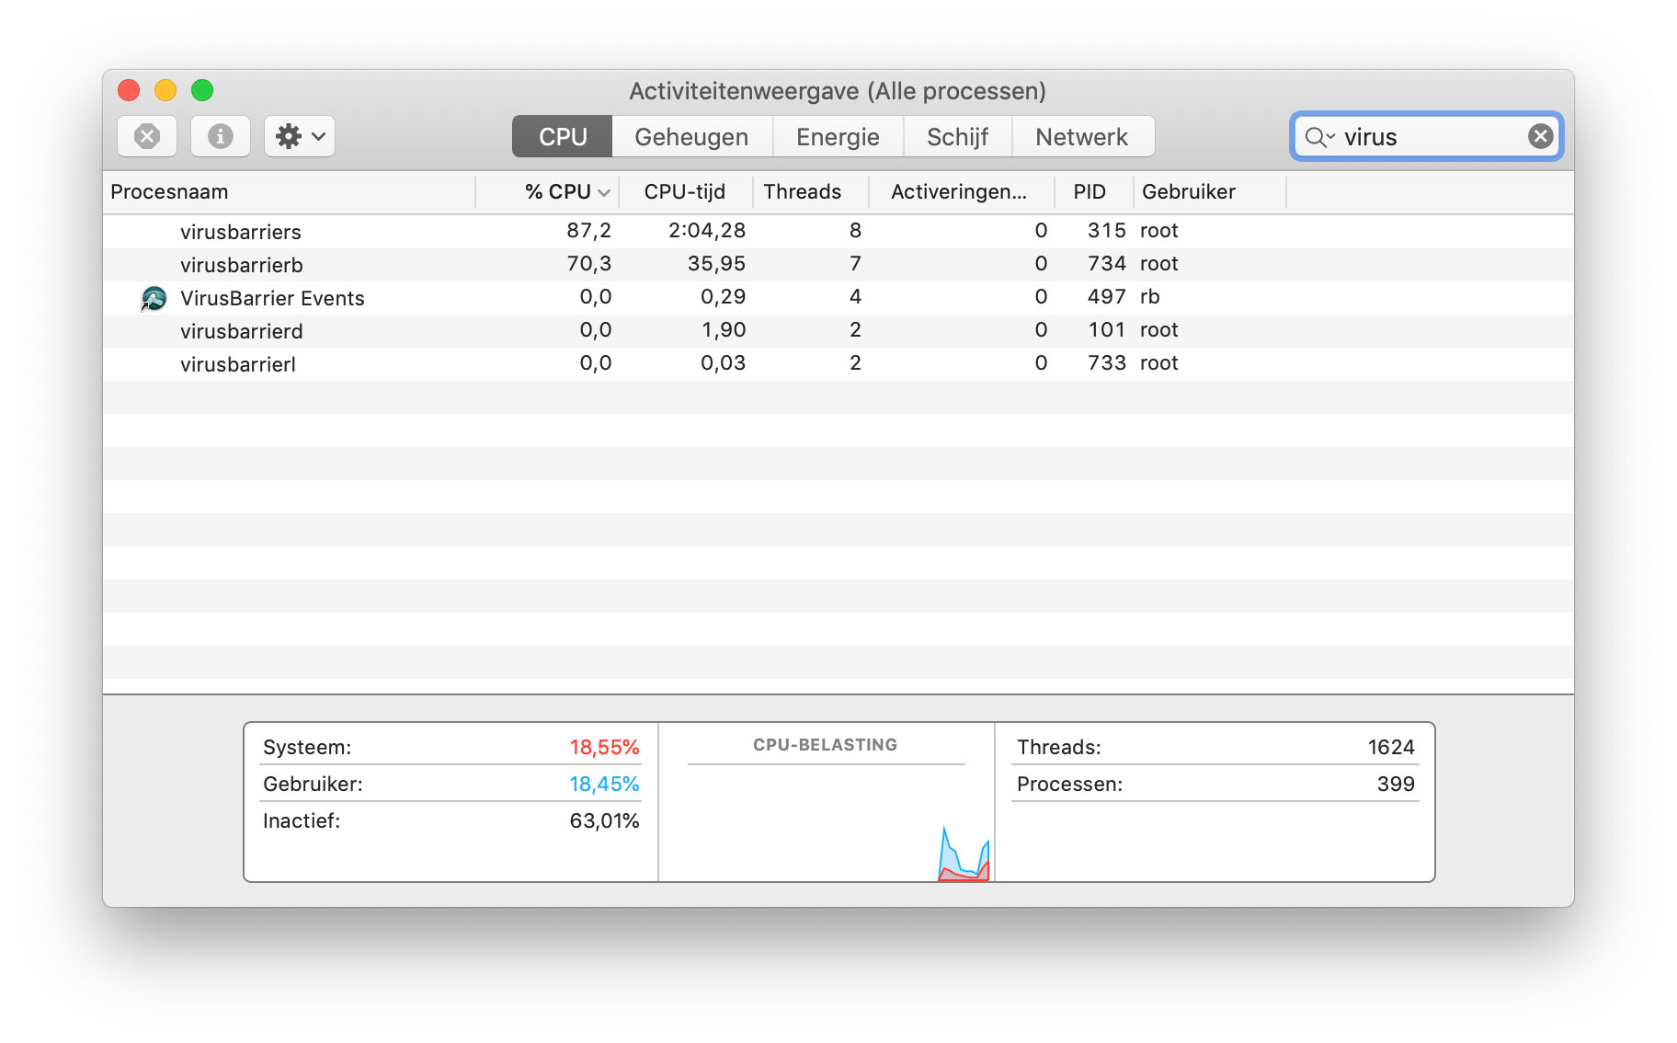The height and width of the screenshot is (1043, 1677).
Task: Select the CPU tab
Action: pos(562,136)
